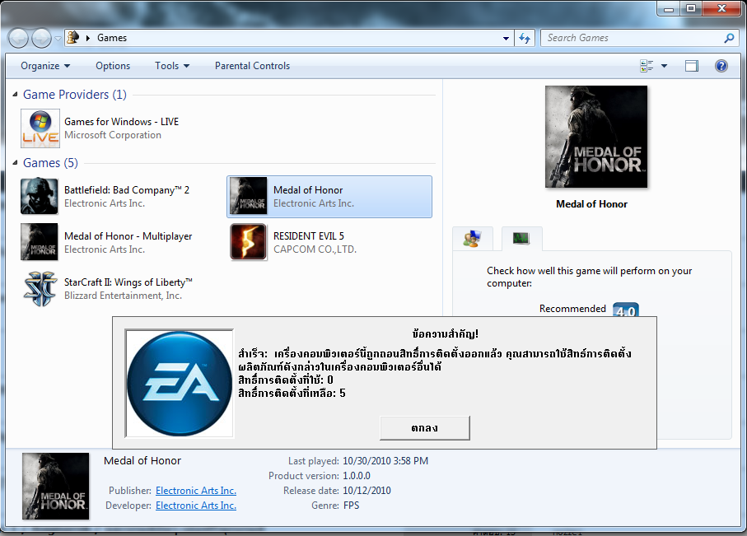Viewport: 747px width, 536px height.
Task: Select StarCraft II: Wings of Liberty icon
Action: 40,288
